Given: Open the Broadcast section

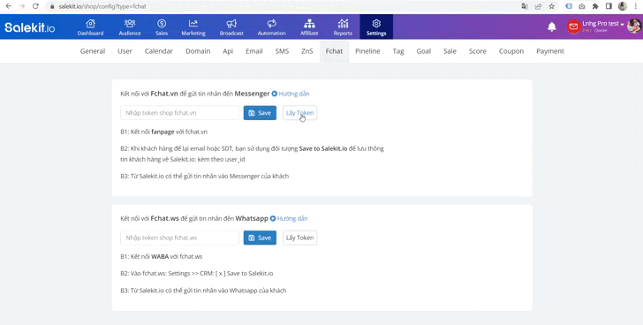Looking at the screenshot, I should [231, 27].
